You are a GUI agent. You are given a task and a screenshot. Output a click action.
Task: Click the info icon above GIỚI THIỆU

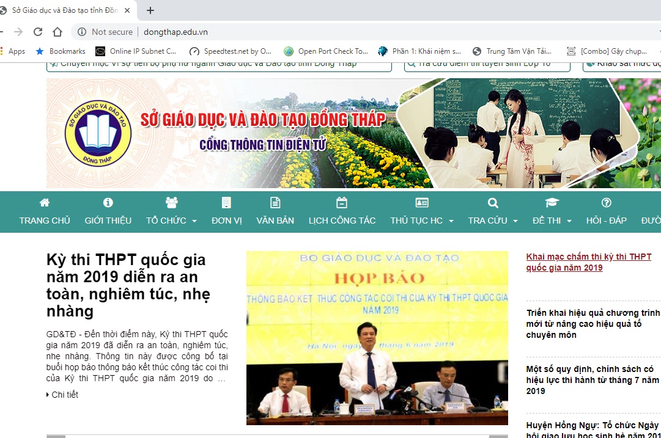click(x=108, y=202)
